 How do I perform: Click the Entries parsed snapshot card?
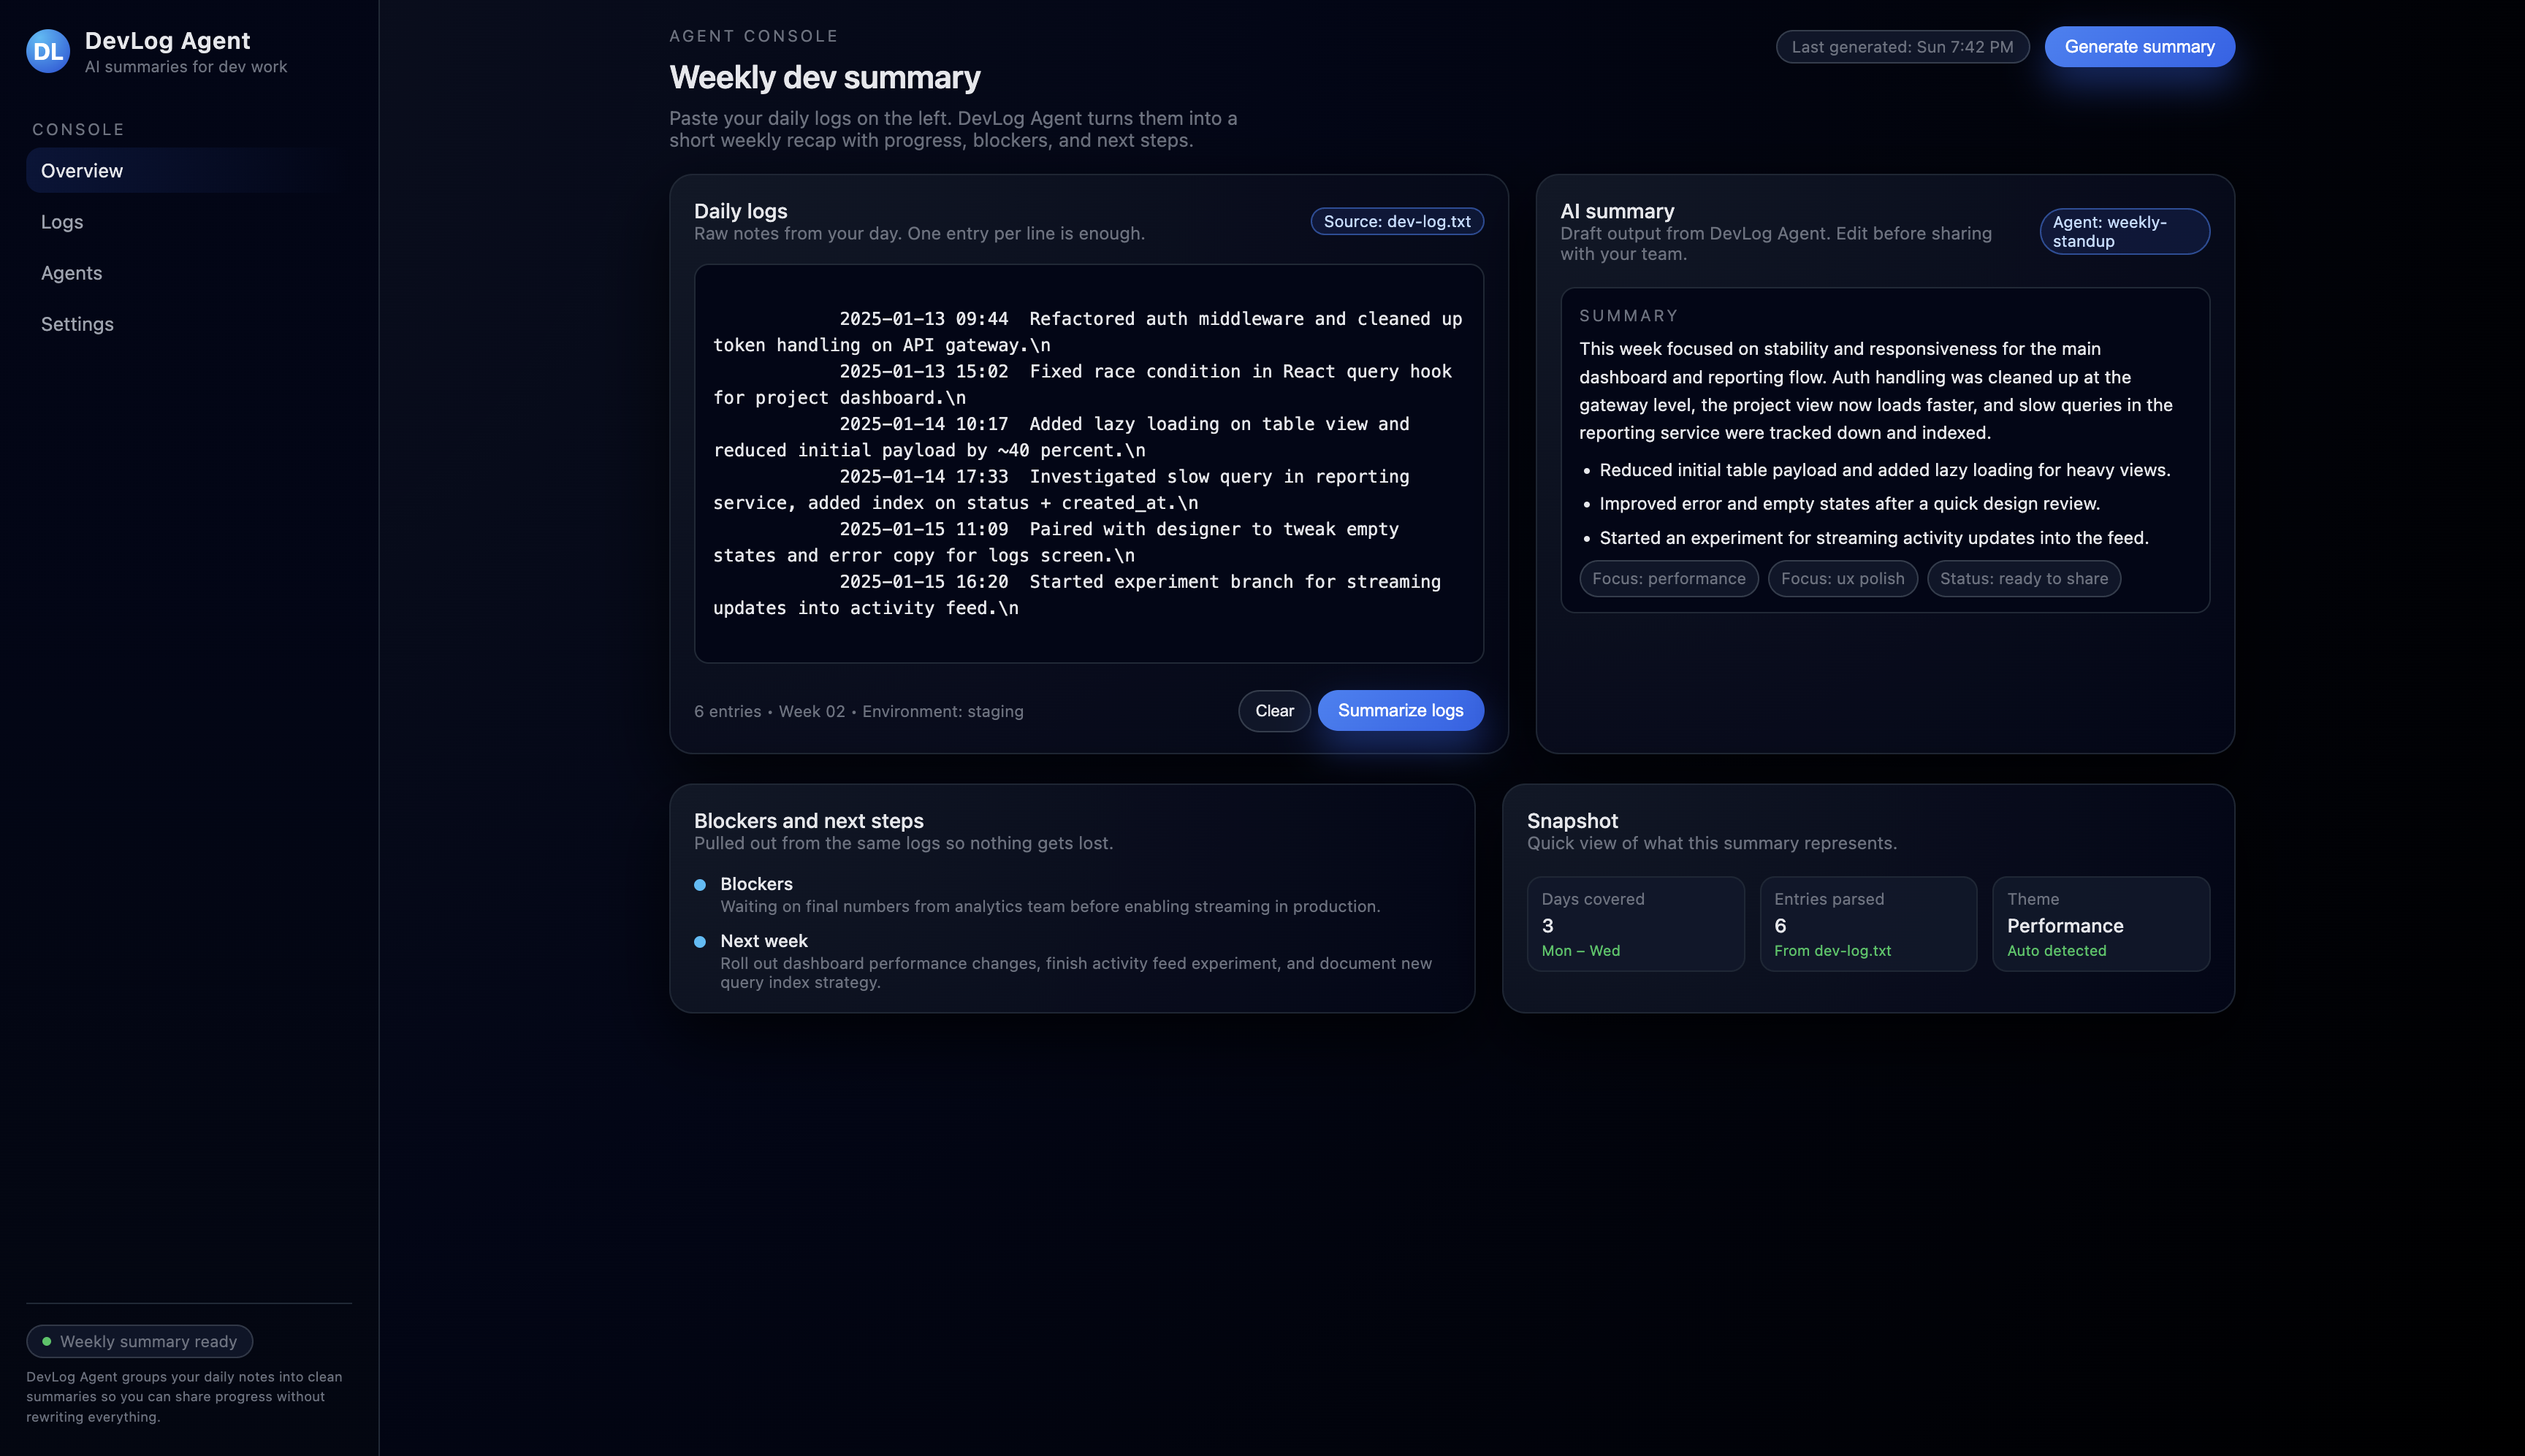click(x=1867, y=923)
